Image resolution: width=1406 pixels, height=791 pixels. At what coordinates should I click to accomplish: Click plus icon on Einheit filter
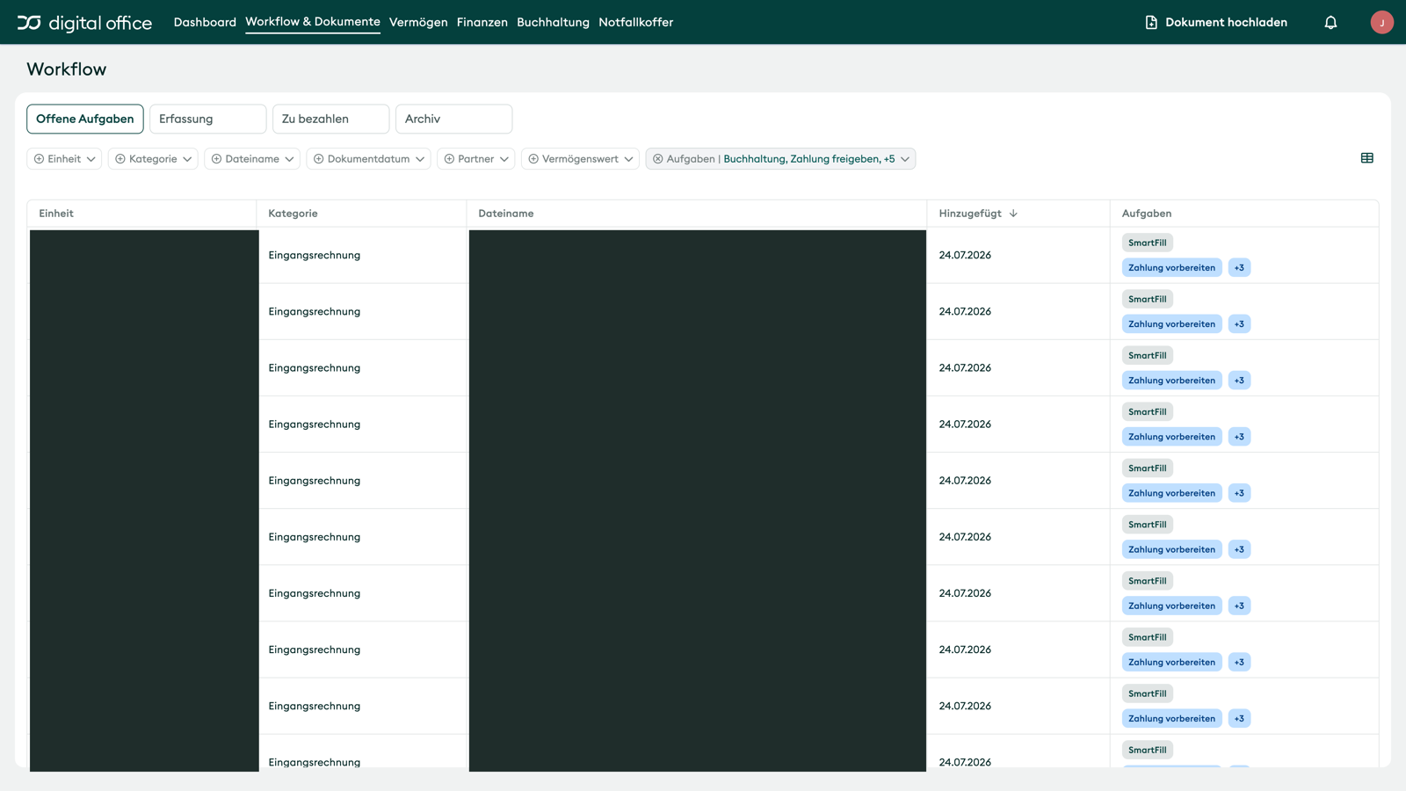click(39, 159)
